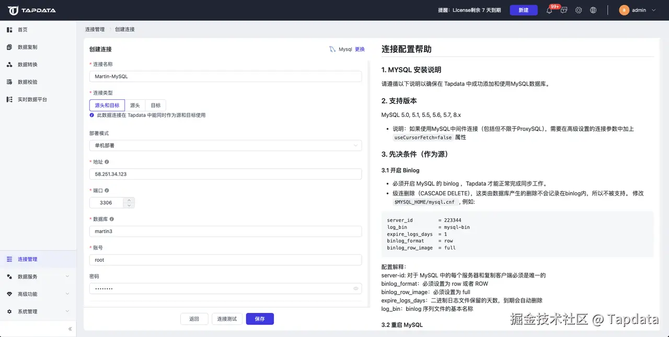The width and height of the screenshot is (669, 337).
Task: Click the 数据校验 icon in sidebar
Action: click(9, 82)
